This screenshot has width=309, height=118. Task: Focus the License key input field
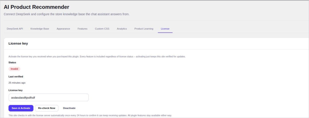coord(49,97)
